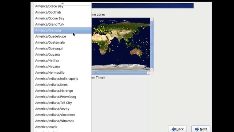The width and height of the screenshot is (234, 132).
Task: Choose America/Indiana/Knox entry
Action: click(x=63, y=85)
